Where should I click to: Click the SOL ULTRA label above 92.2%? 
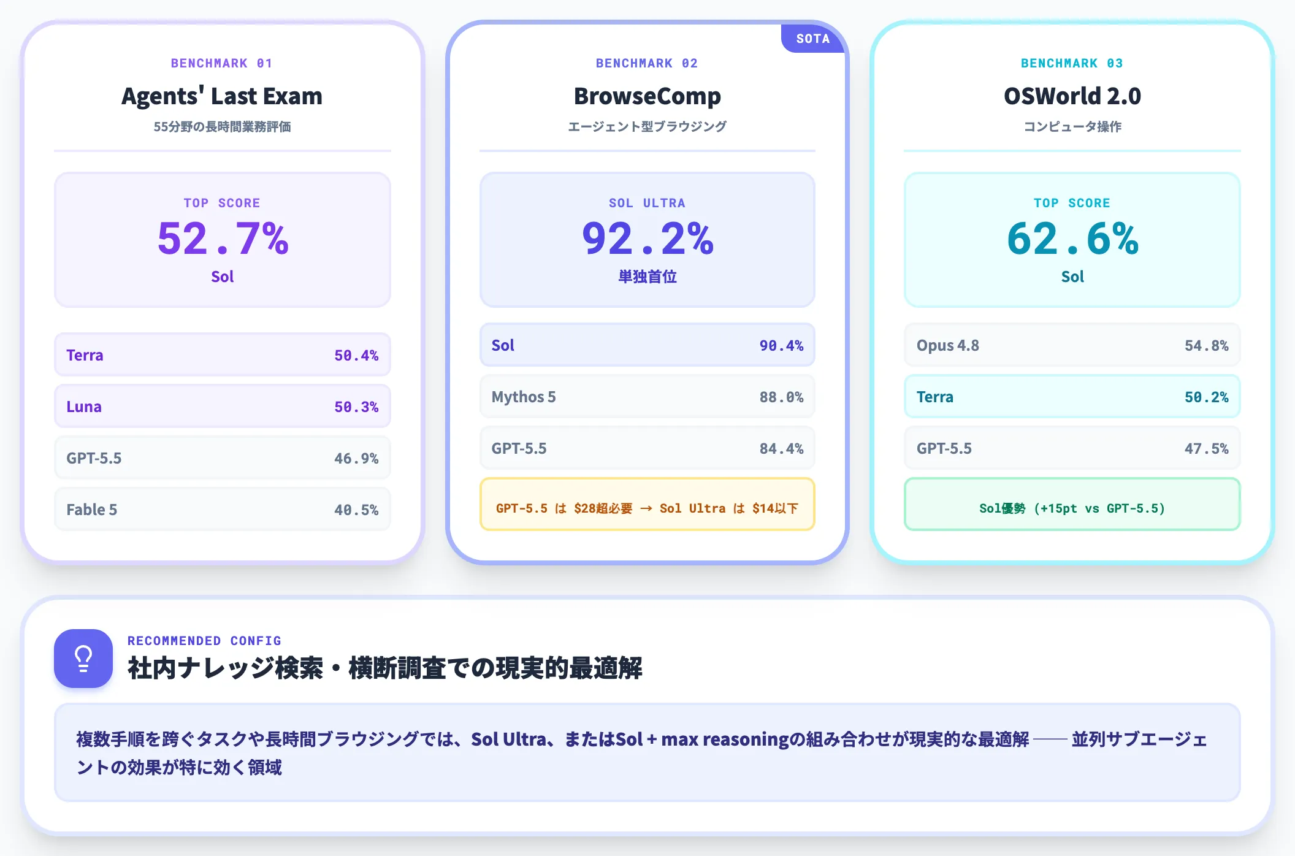647,203
